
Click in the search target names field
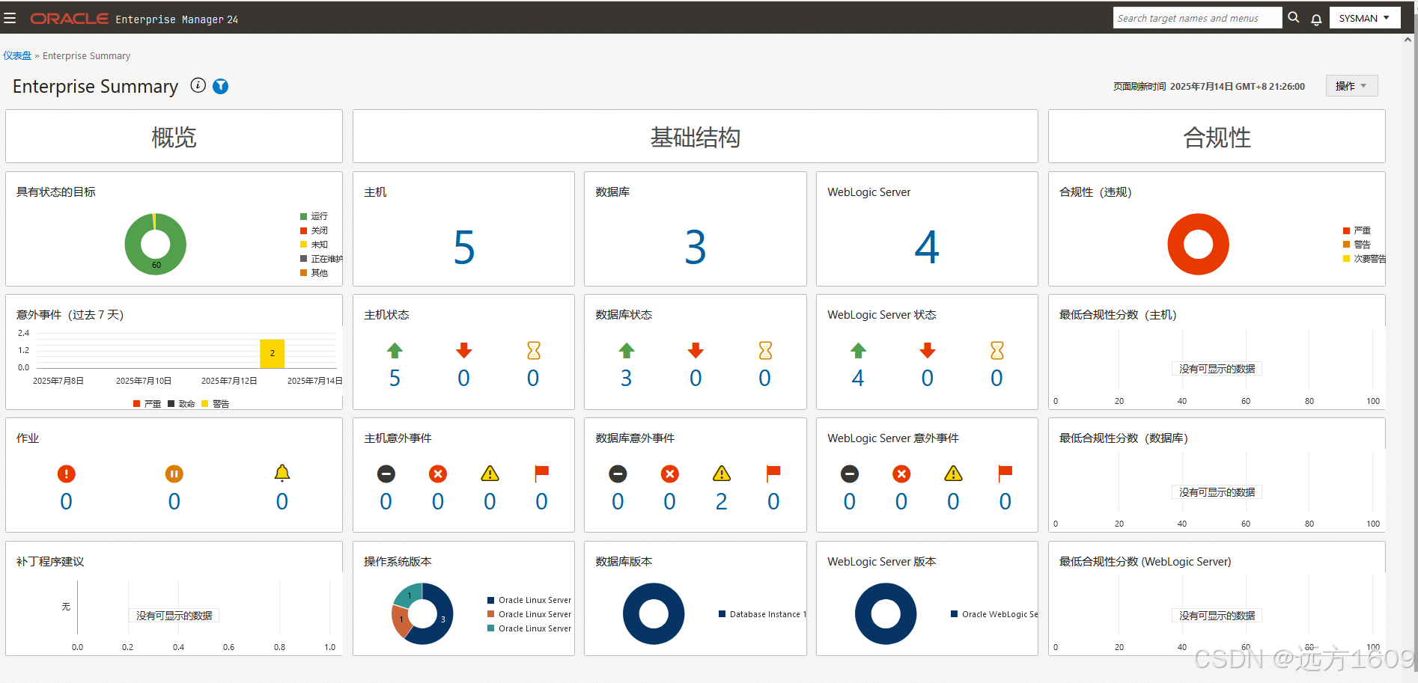pyautogui.click(x=1197, y=18)
